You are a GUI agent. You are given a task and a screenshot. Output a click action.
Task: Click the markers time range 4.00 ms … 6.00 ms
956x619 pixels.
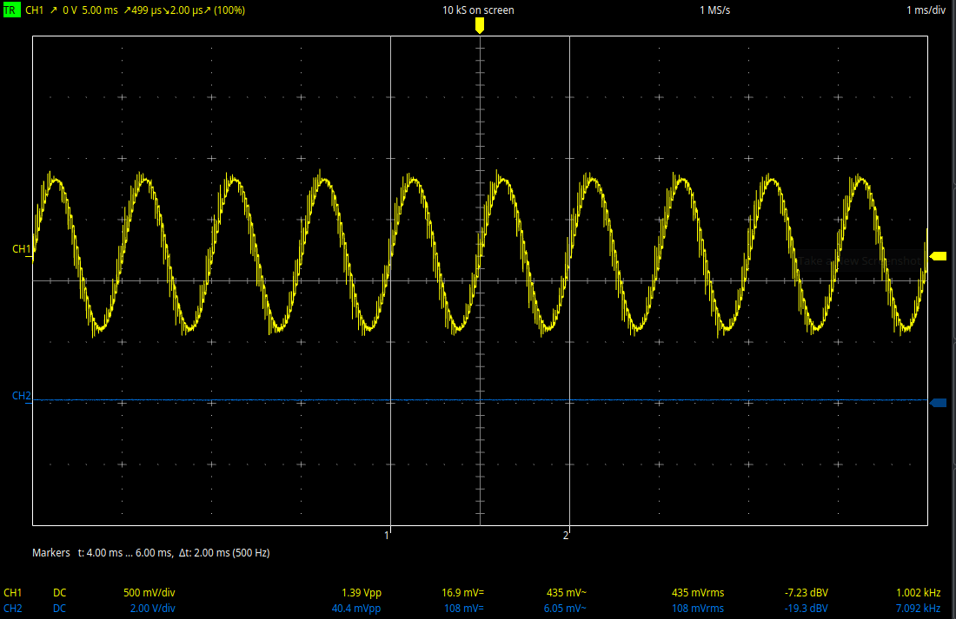coord(125,553)
